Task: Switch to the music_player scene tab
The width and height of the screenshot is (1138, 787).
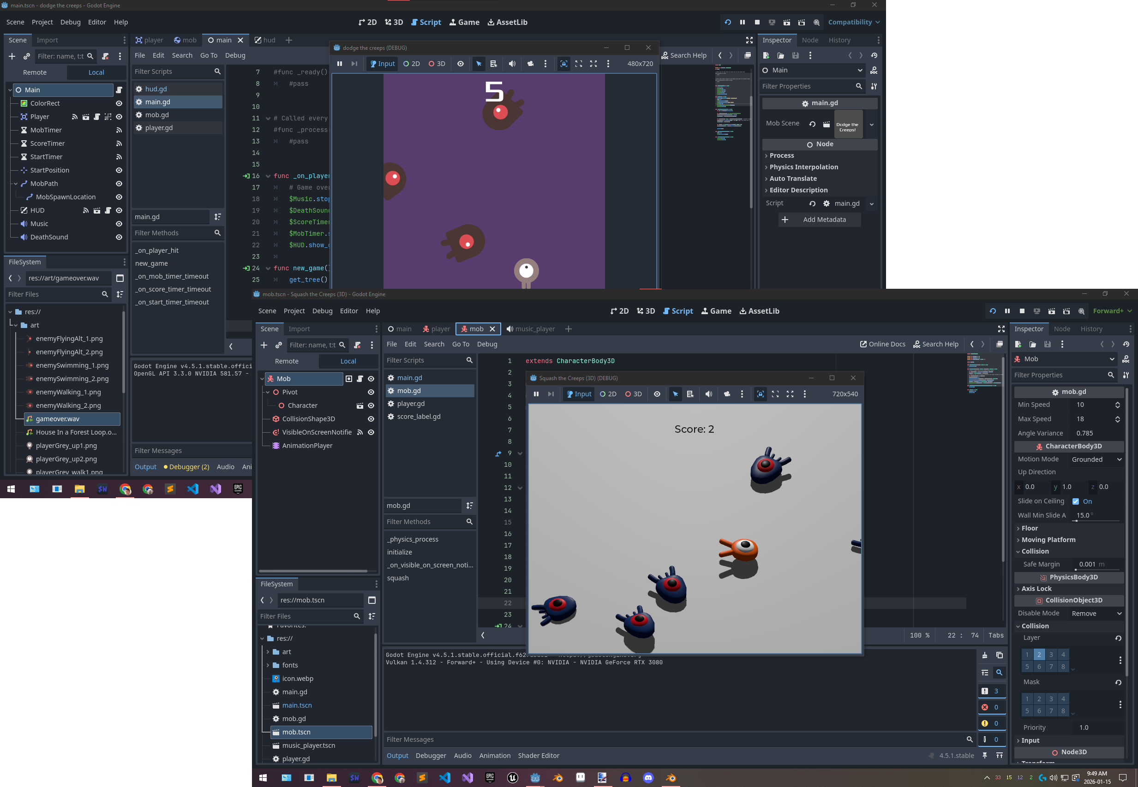Action: 530,329
